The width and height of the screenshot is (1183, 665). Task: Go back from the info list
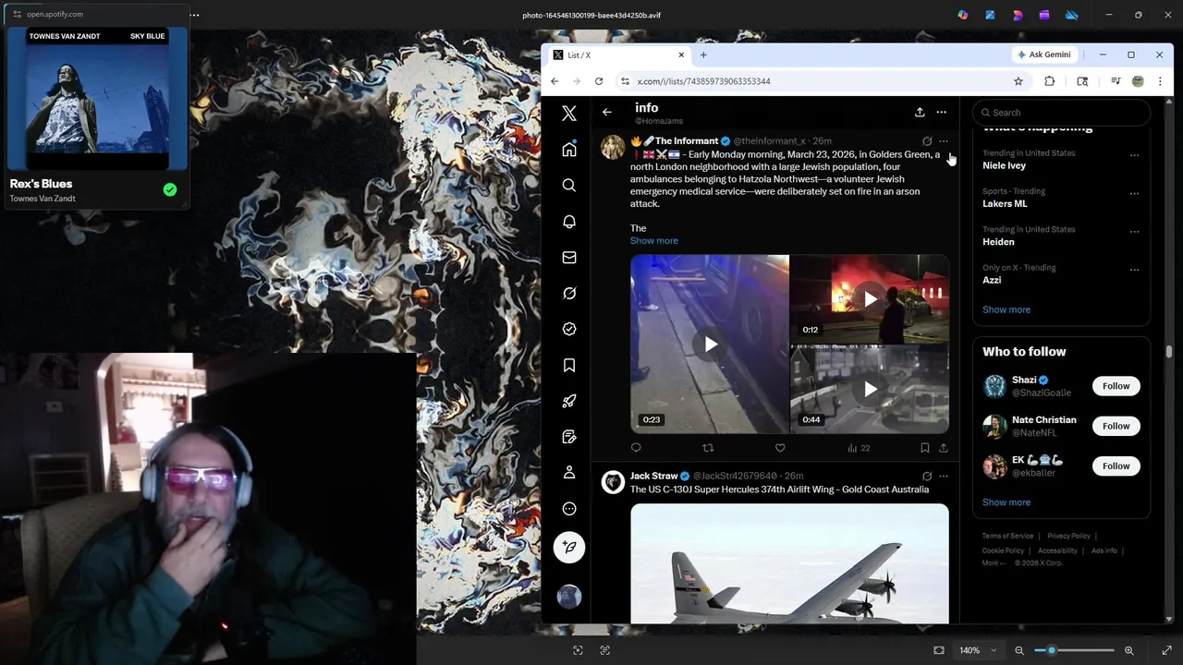tap(607, 112)
